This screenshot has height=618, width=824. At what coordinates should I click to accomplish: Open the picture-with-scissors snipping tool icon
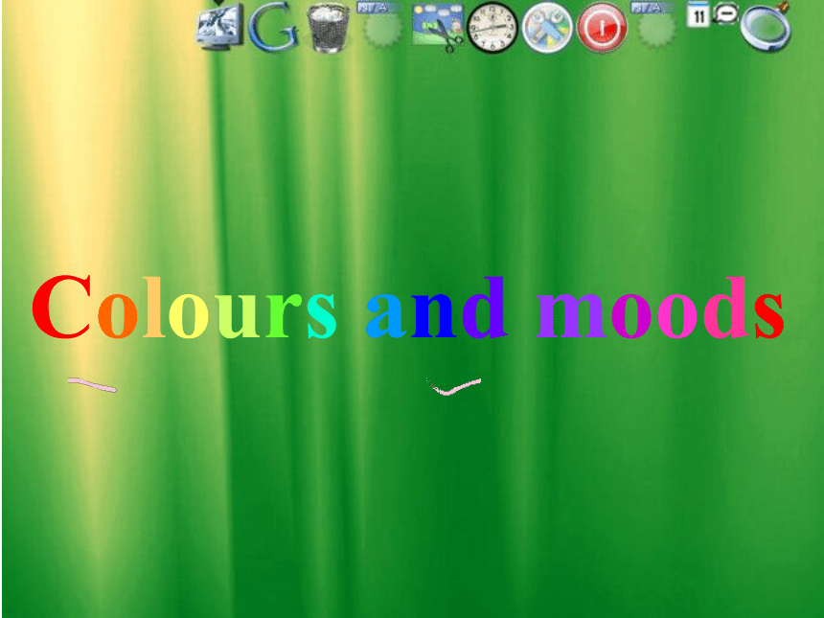438,28
